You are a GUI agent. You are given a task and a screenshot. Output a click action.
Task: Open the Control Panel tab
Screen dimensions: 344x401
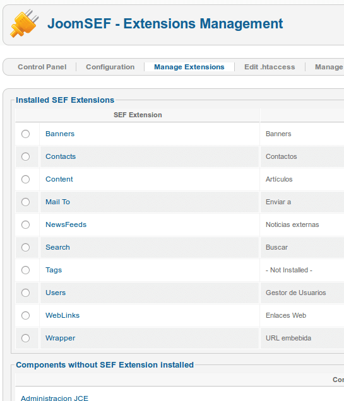tap(42, 67)
